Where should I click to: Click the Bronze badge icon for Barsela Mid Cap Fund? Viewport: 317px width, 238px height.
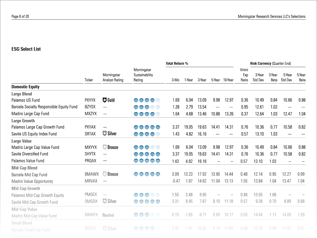pos(105,174)
